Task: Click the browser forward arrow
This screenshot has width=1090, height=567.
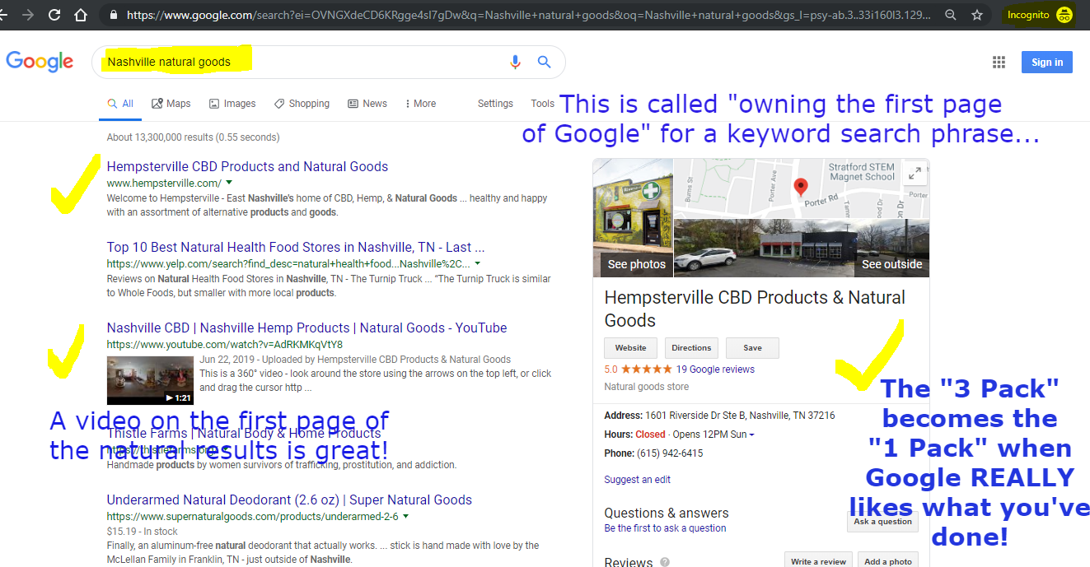Action: click(29, 15)
